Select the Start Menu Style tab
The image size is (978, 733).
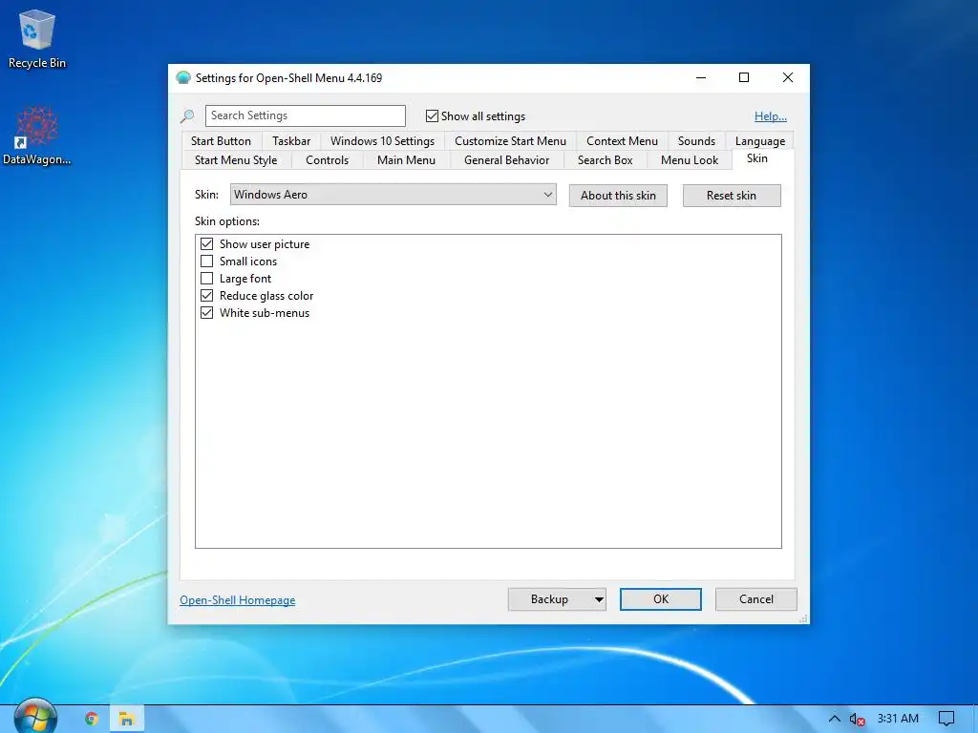click(x=236, y=160)
